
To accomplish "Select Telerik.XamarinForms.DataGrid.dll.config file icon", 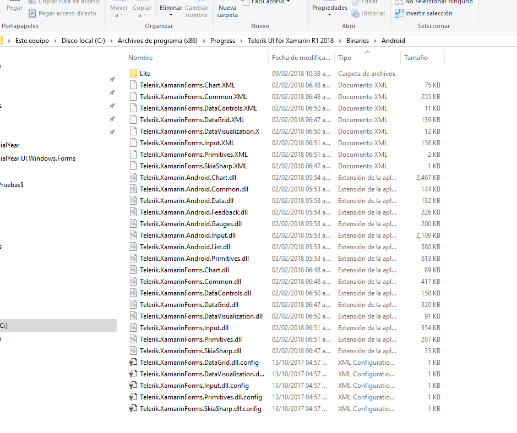I will point(133,363).
